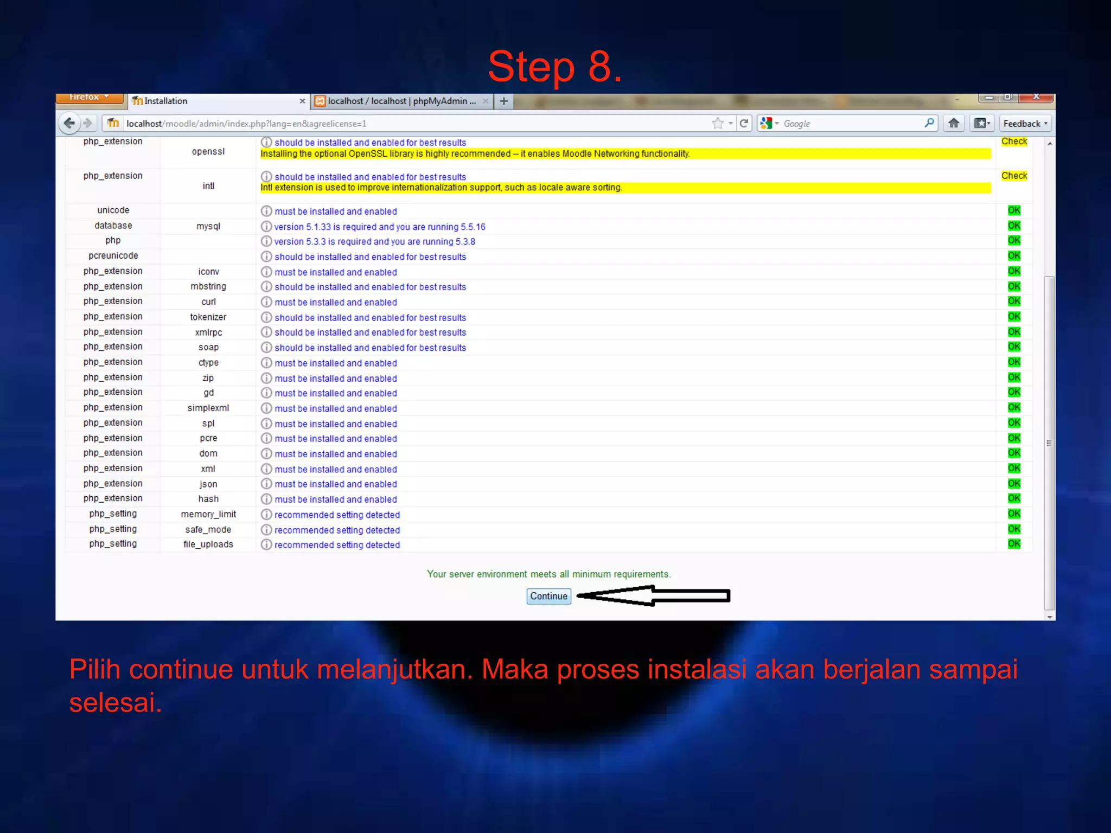Click the vertical scrollbar thumb

(x=1050, y=442)
